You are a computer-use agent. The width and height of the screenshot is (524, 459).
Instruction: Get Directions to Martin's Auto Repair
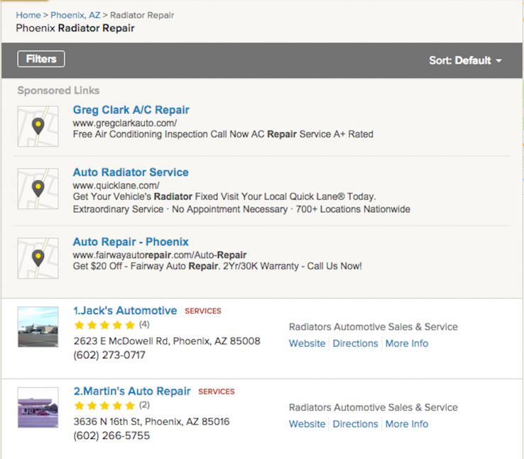(355, 424)
